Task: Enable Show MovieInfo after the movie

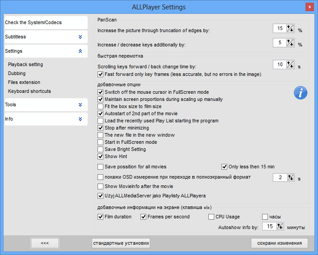Action: point(100,186)
